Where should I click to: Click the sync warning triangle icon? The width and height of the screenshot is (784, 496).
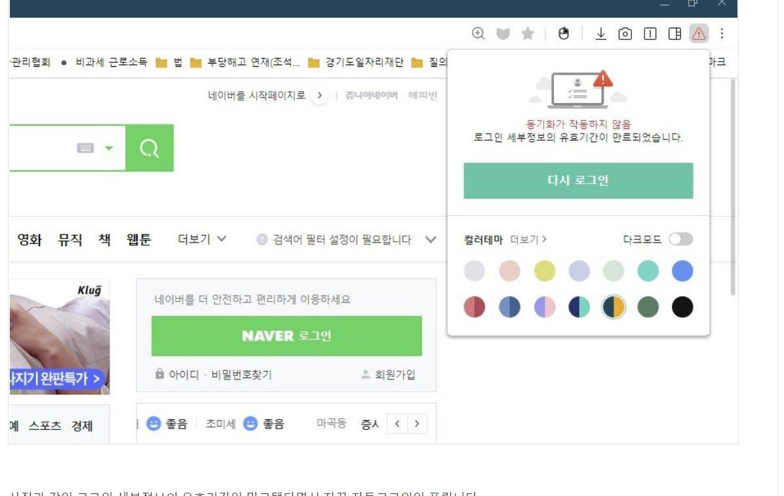(x=699, y=33)
